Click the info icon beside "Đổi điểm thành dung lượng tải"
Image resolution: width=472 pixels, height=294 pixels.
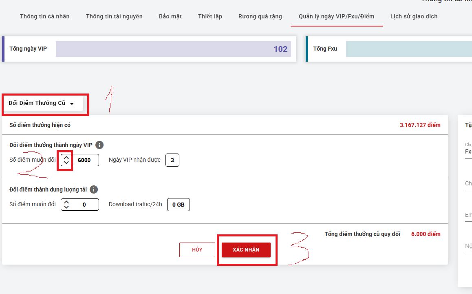point(95,189)
